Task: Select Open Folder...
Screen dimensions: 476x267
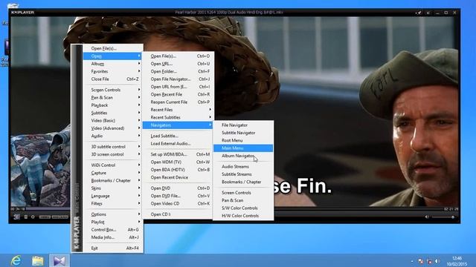Action: coord(178,71)
